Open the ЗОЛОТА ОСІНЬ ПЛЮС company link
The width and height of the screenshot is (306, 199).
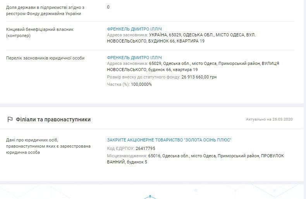pyautogui.click(x=169, y=140)
